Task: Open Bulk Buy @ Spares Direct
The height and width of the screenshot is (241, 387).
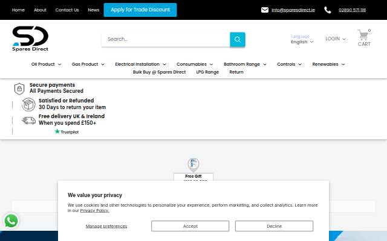Action: pos(159,72)
